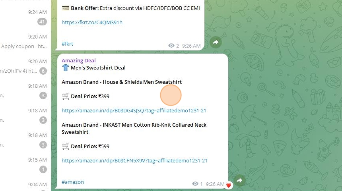342x191 pixels.
Task: Click the view-count eye icon on Amazon message
Action: click(x=195, y=184)
